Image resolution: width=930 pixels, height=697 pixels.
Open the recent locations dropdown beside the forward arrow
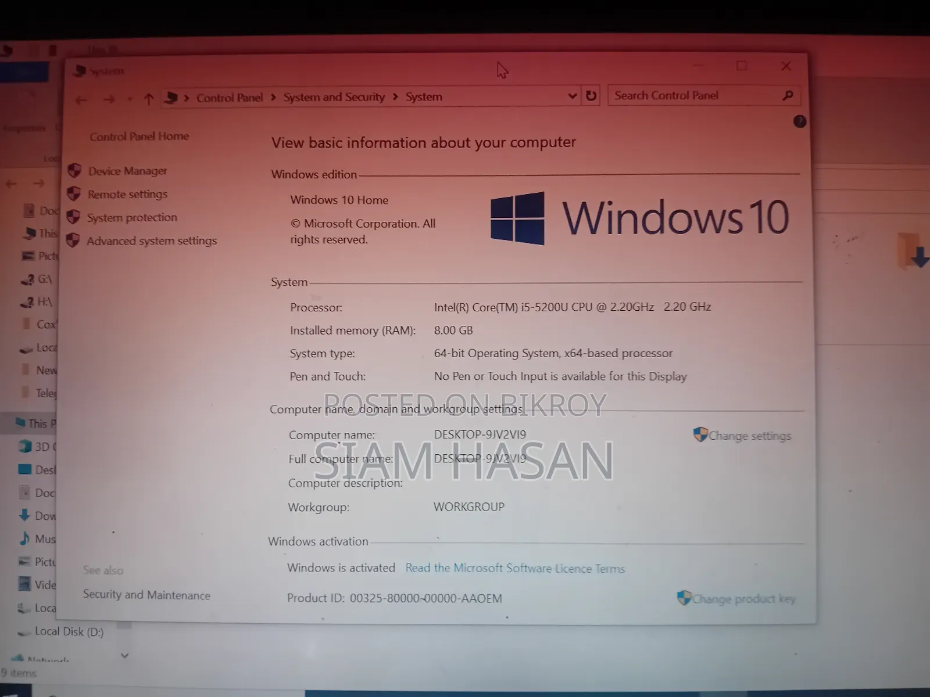130,100
